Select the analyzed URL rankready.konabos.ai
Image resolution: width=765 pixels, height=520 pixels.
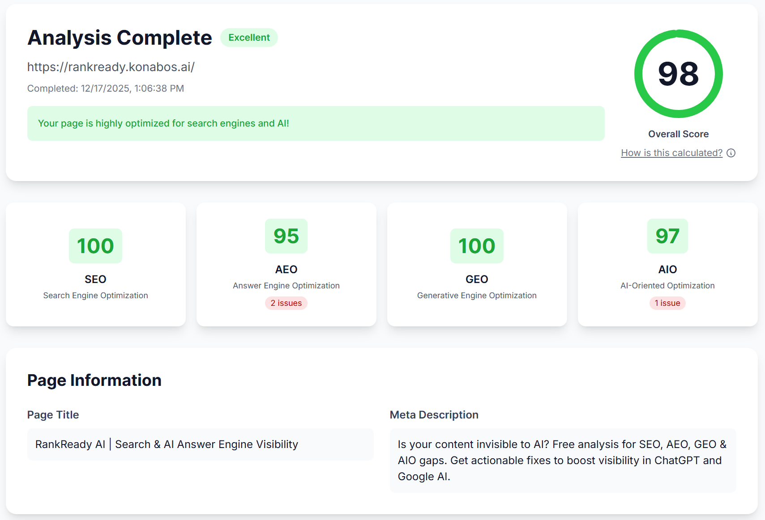click(111, 67)
